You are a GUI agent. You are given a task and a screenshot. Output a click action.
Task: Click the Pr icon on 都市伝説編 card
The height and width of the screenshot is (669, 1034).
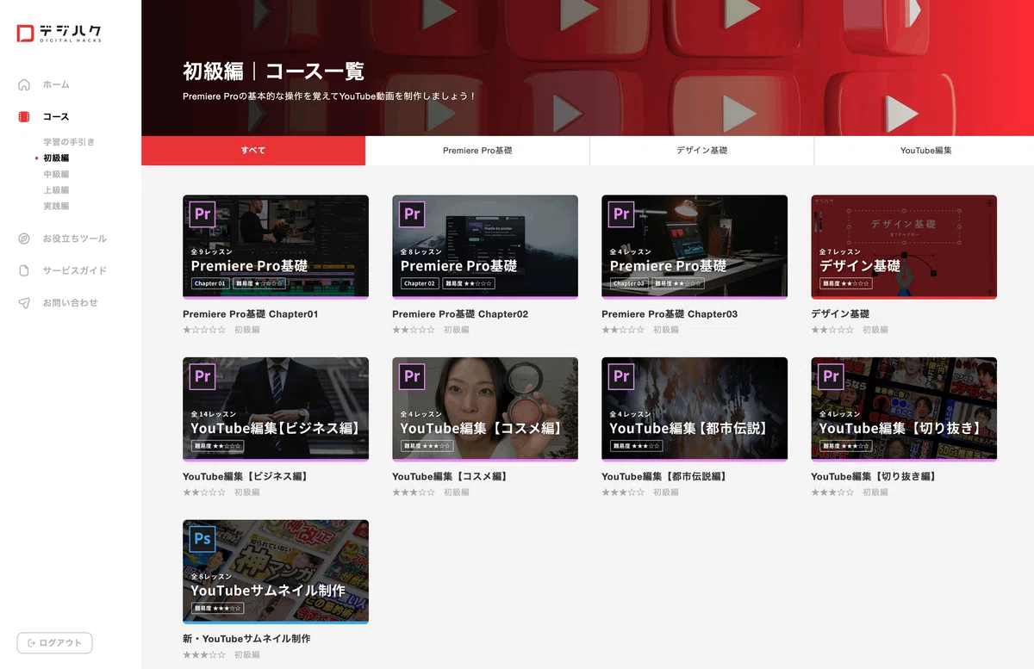[x=621, y=376]
